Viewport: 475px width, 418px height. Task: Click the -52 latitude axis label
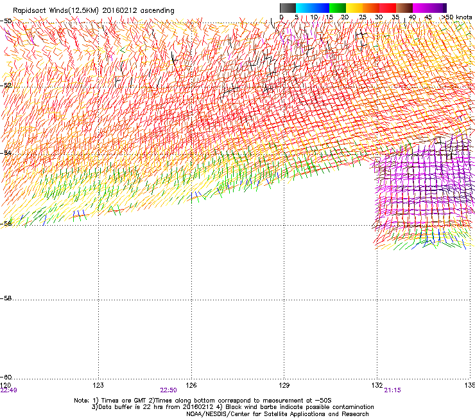[x=6, y=86]
